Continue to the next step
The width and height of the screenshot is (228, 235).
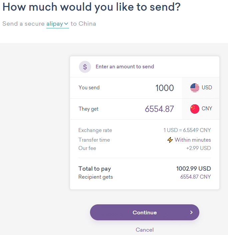(145, 212)
